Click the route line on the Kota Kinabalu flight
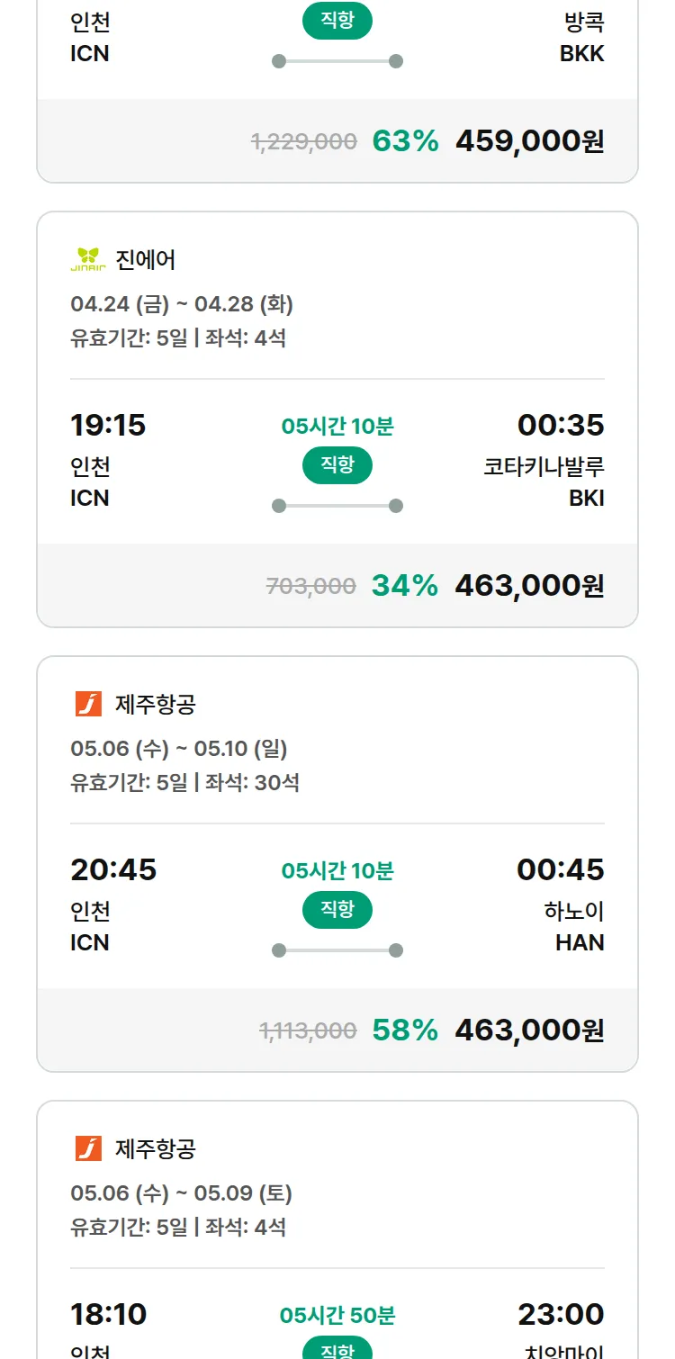 337,506
